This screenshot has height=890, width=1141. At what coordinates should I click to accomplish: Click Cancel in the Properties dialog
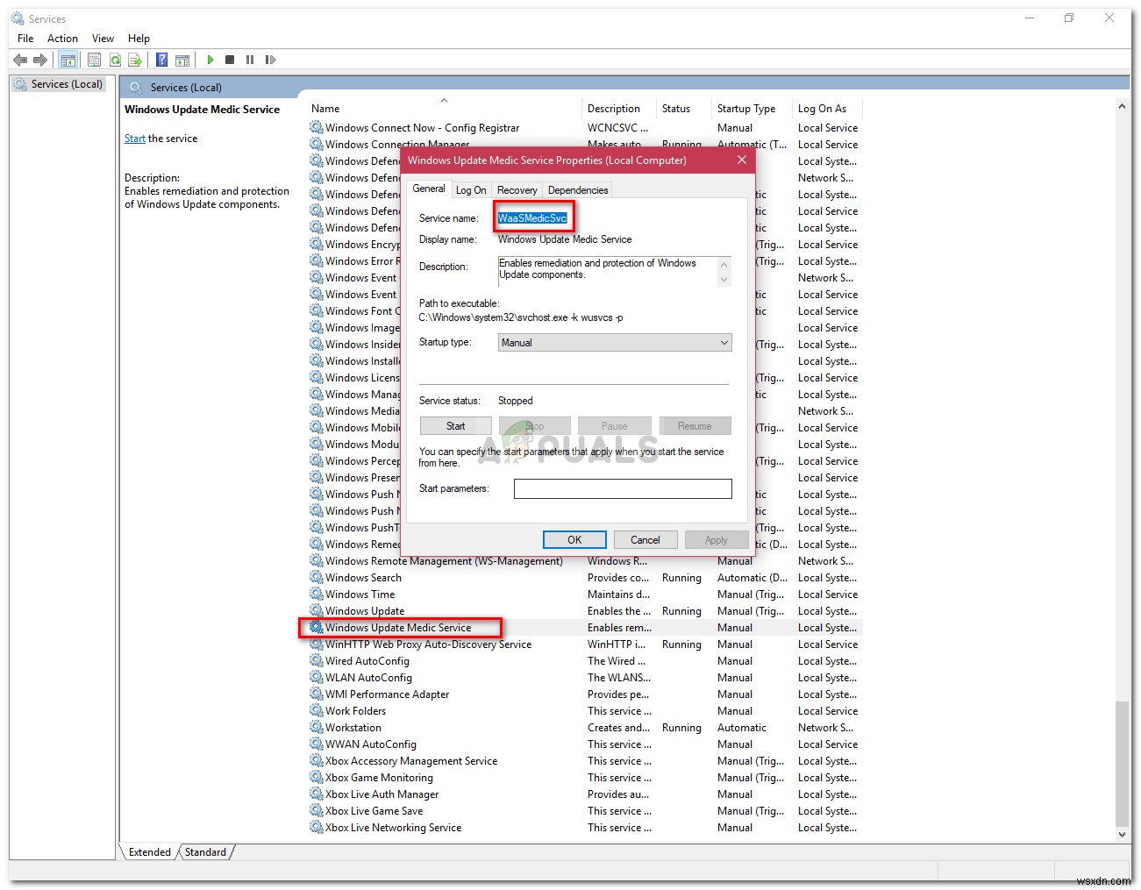645,540
